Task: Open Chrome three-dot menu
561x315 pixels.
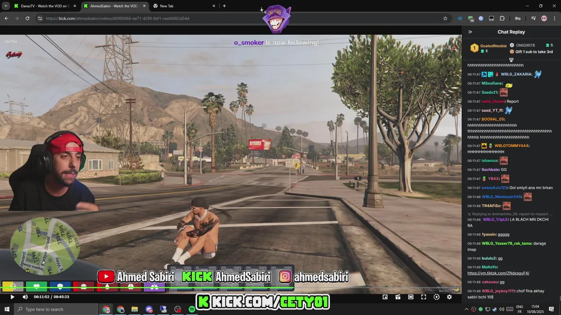Action: click(554, 18)
